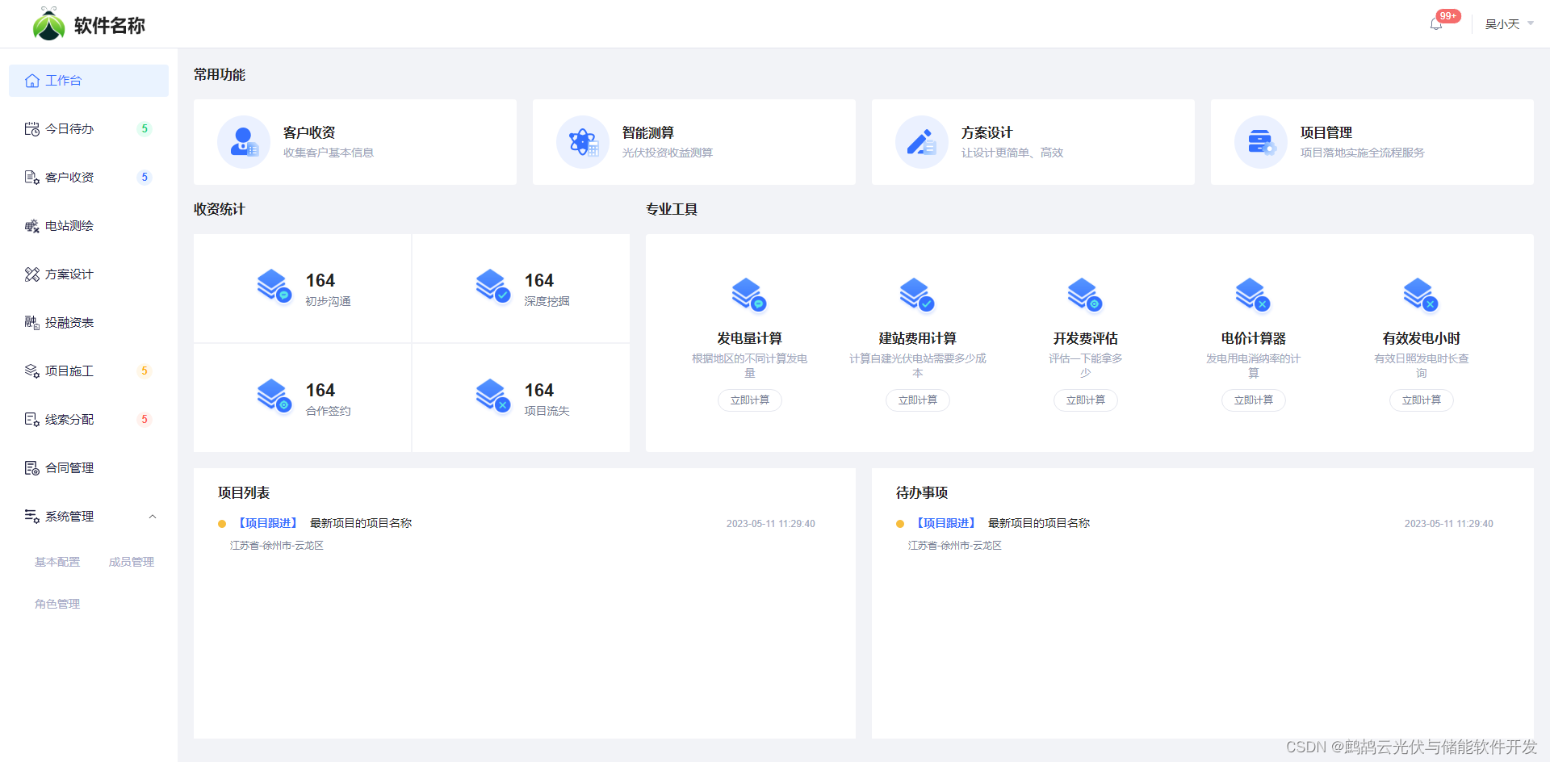The height and width of the screenshot is (762, 1550).
Task: Open 工作台 in the sidebar
Action: [89, 81]
